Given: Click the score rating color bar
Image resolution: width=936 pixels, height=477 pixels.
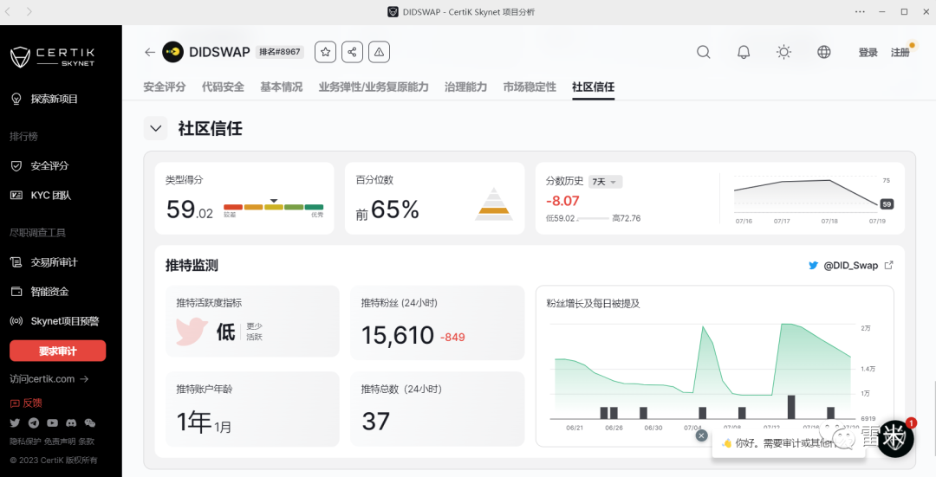Looking at the screenshot, I should click(x=273, y=207).
